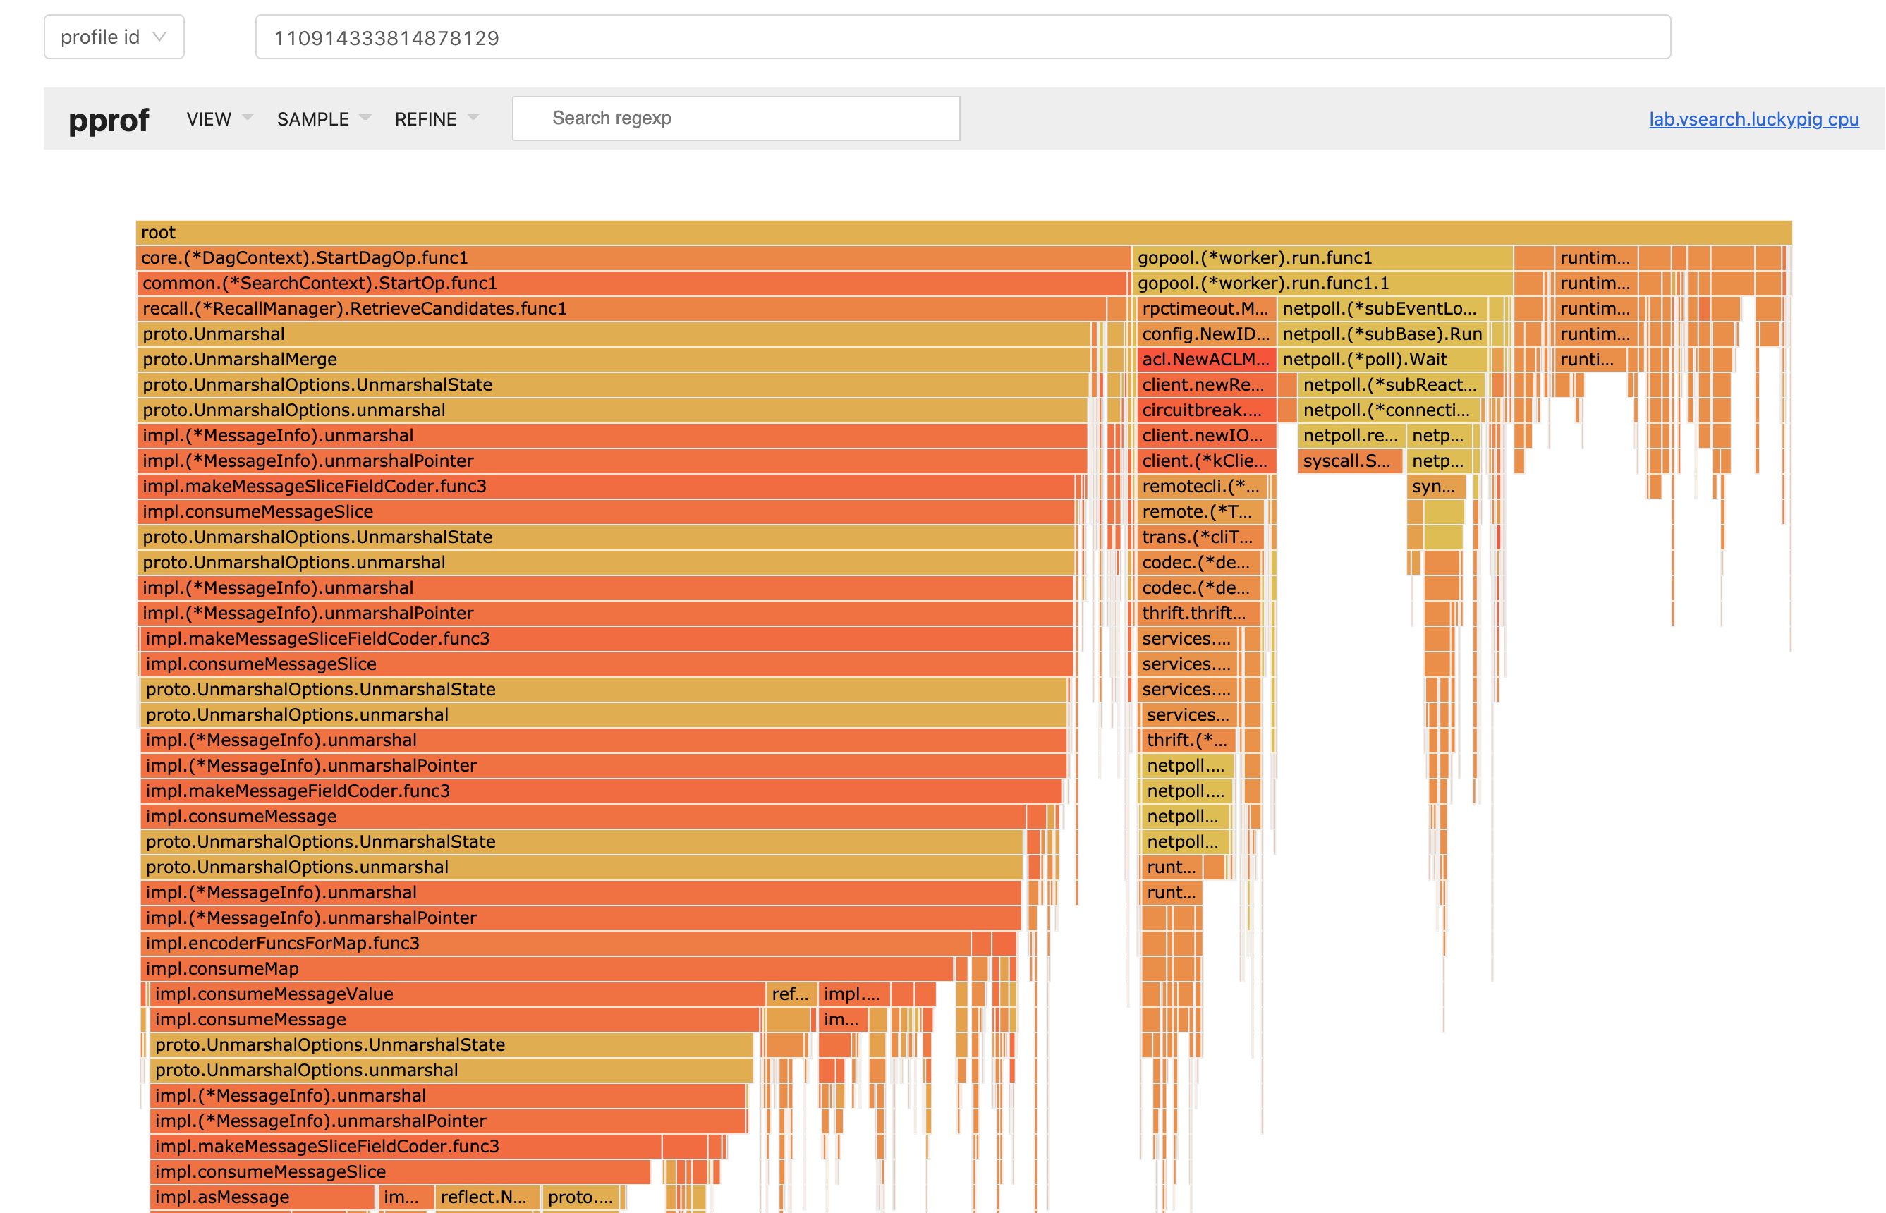Viewport: 1886px width, 1213px height.
Task: Click the pprof logo
Action: tap(109, 120)
